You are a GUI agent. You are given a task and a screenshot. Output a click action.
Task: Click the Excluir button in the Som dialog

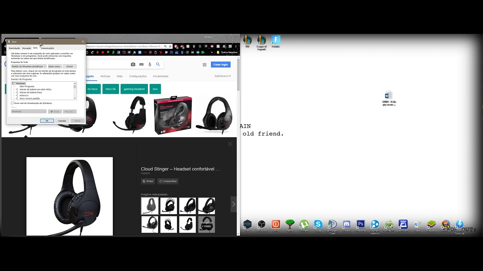(x=70, y=66)
